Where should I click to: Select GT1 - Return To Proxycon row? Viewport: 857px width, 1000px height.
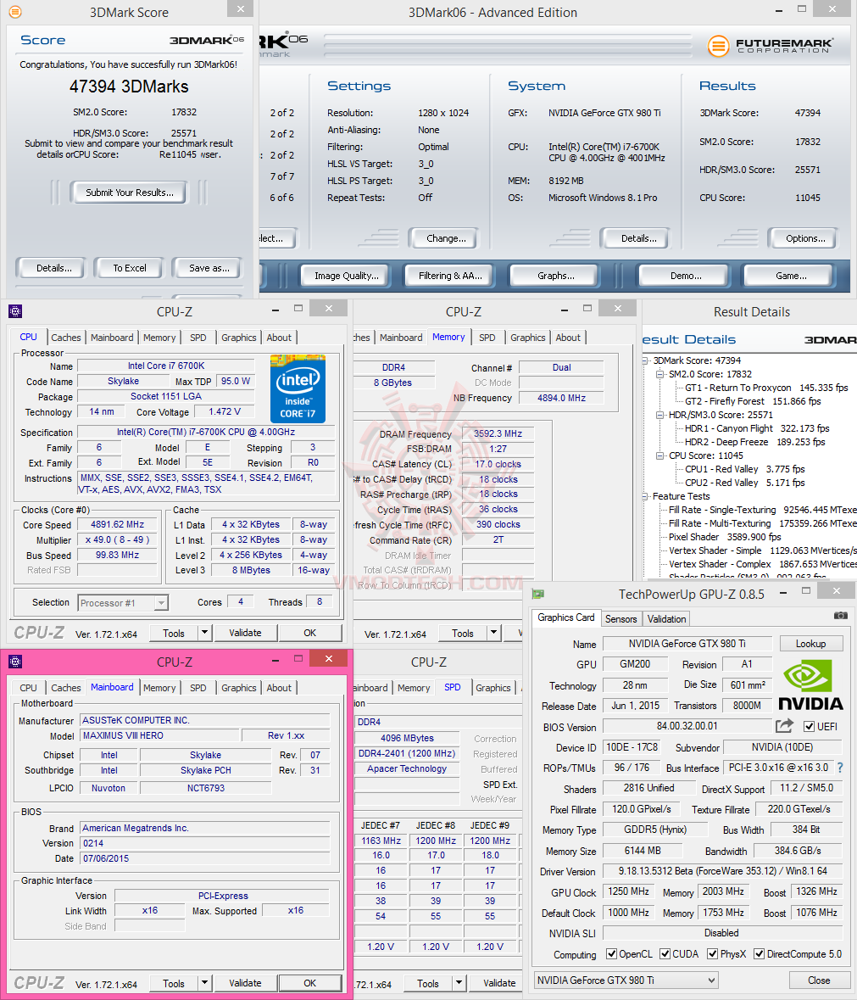click(x=766, y=388)
